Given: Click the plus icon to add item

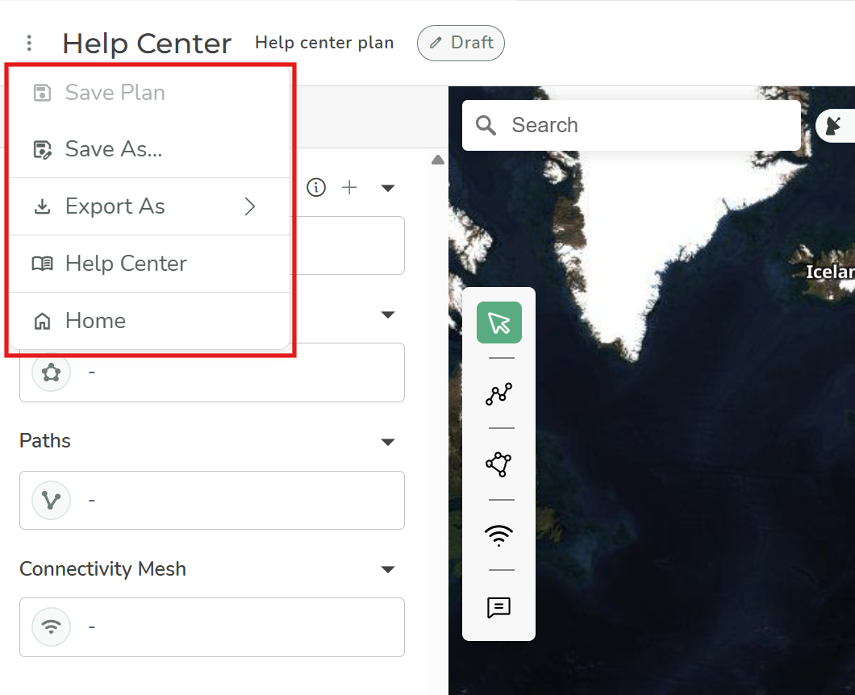Looking at the screenshot, I should (349, 188).
